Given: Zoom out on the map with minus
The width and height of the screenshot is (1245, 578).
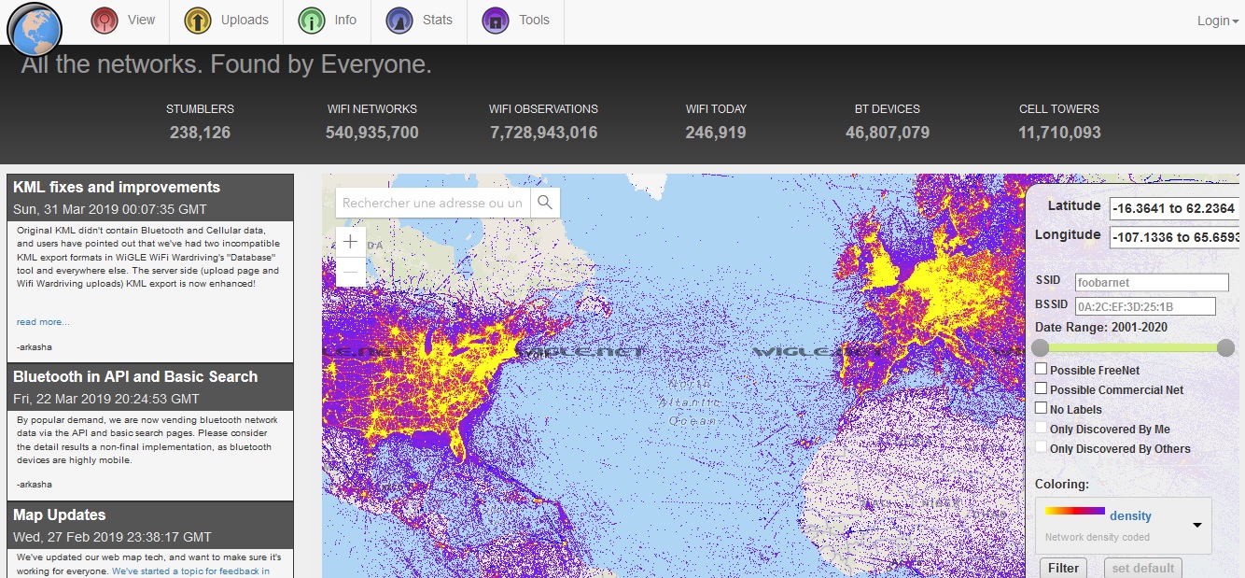Looking at the screenshot, I should [351, 273].
